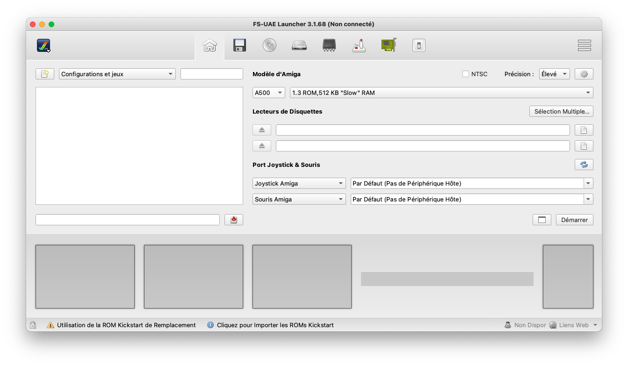Switch to the main home tab
The width and height of the screenshot is (628, 366).
pyautogui.click(x=209, y=45)
